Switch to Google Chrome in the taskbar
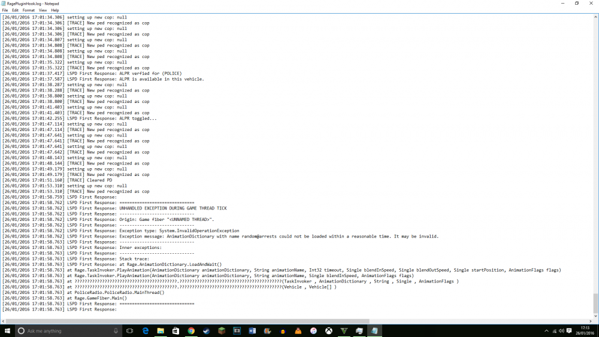 point(191,331)
